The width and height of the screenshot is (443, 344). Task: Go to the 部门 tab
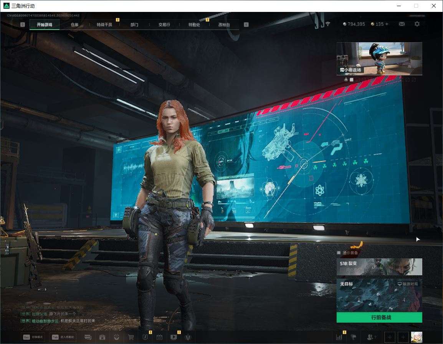pyautogui.click(x=134, y=25)
